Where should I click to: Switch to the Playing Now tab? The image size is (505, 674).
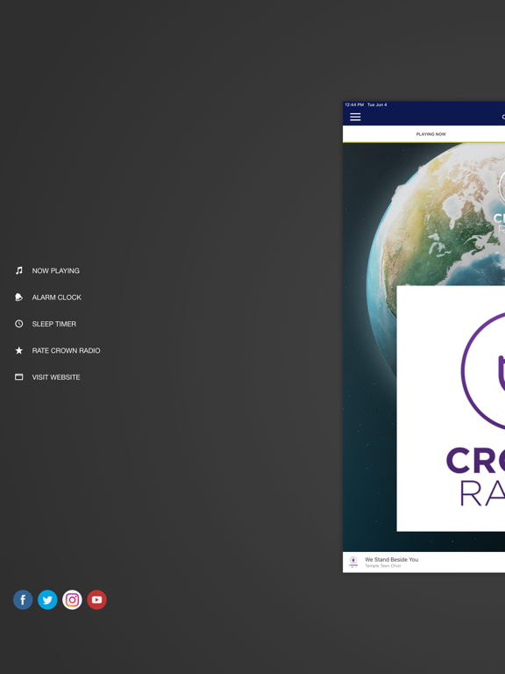click(x=430, y=134)
